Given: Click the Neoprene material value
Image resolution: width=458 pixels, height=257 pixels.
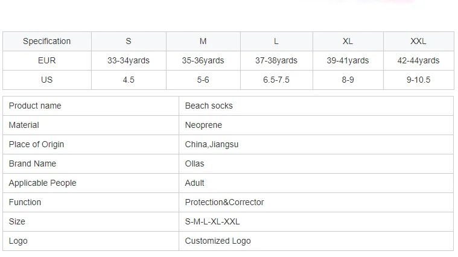Looking at the screenshot, I should click(x=203, y=125).
